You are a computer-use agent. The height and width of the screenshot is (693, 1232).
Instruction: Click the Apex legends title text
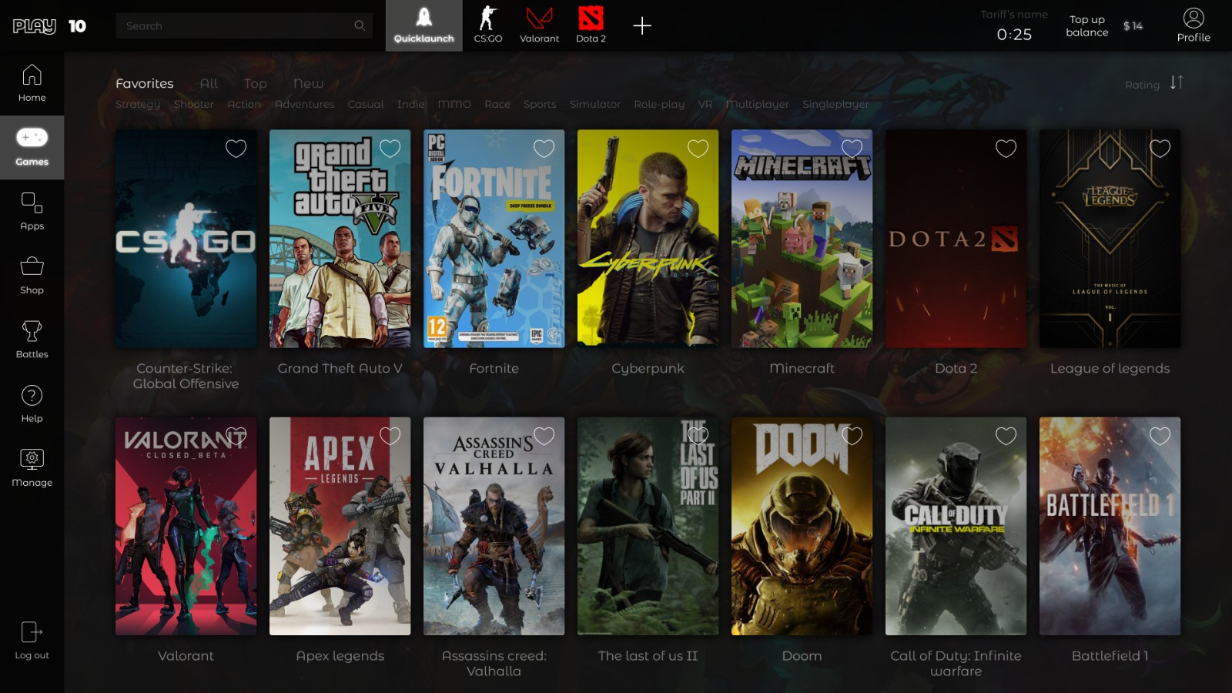pyautogui.click(x=340, y=656)
